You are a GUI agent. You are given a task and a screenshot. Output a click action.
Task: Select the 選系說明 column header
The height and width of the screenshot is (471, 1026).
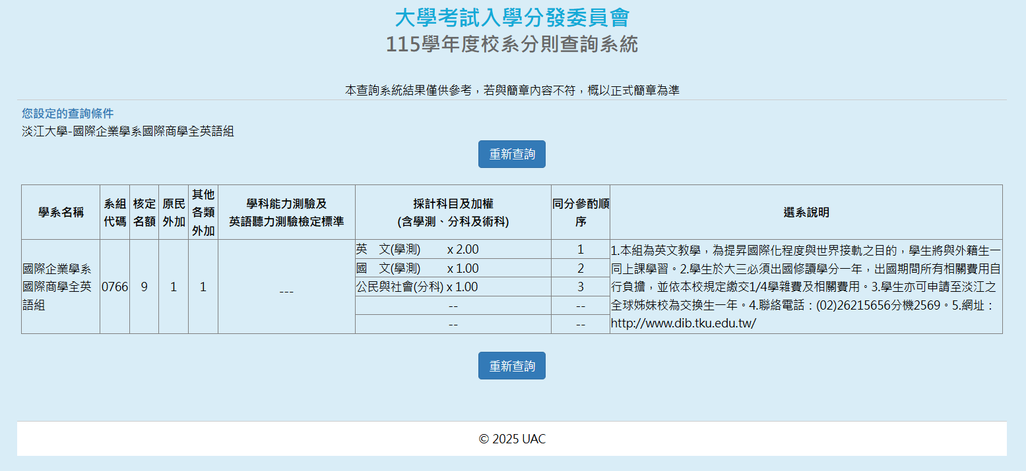point(806,212)
